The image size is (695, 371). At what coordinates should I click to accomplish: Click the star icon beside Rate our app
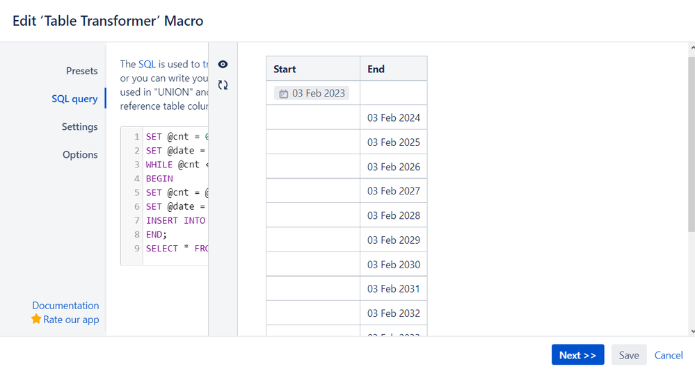[x=36, y=319]
